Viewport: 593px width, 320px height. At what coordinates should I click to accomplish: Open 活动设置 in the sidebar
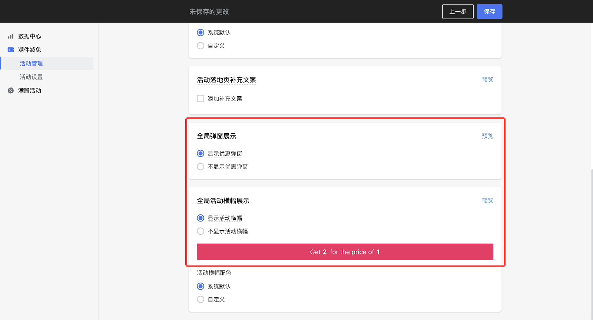(32, 77)
